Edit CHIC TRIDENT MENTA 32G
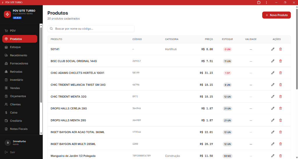The image size is (298, 159). click(x=273, y=97)
